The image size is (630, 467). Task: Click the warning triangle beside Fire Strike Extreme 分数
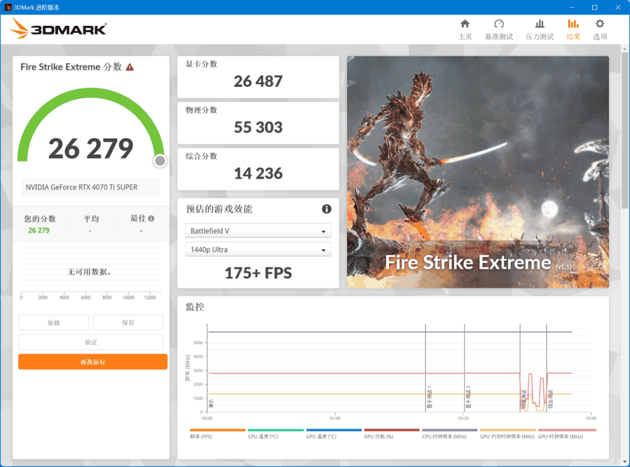131,66
